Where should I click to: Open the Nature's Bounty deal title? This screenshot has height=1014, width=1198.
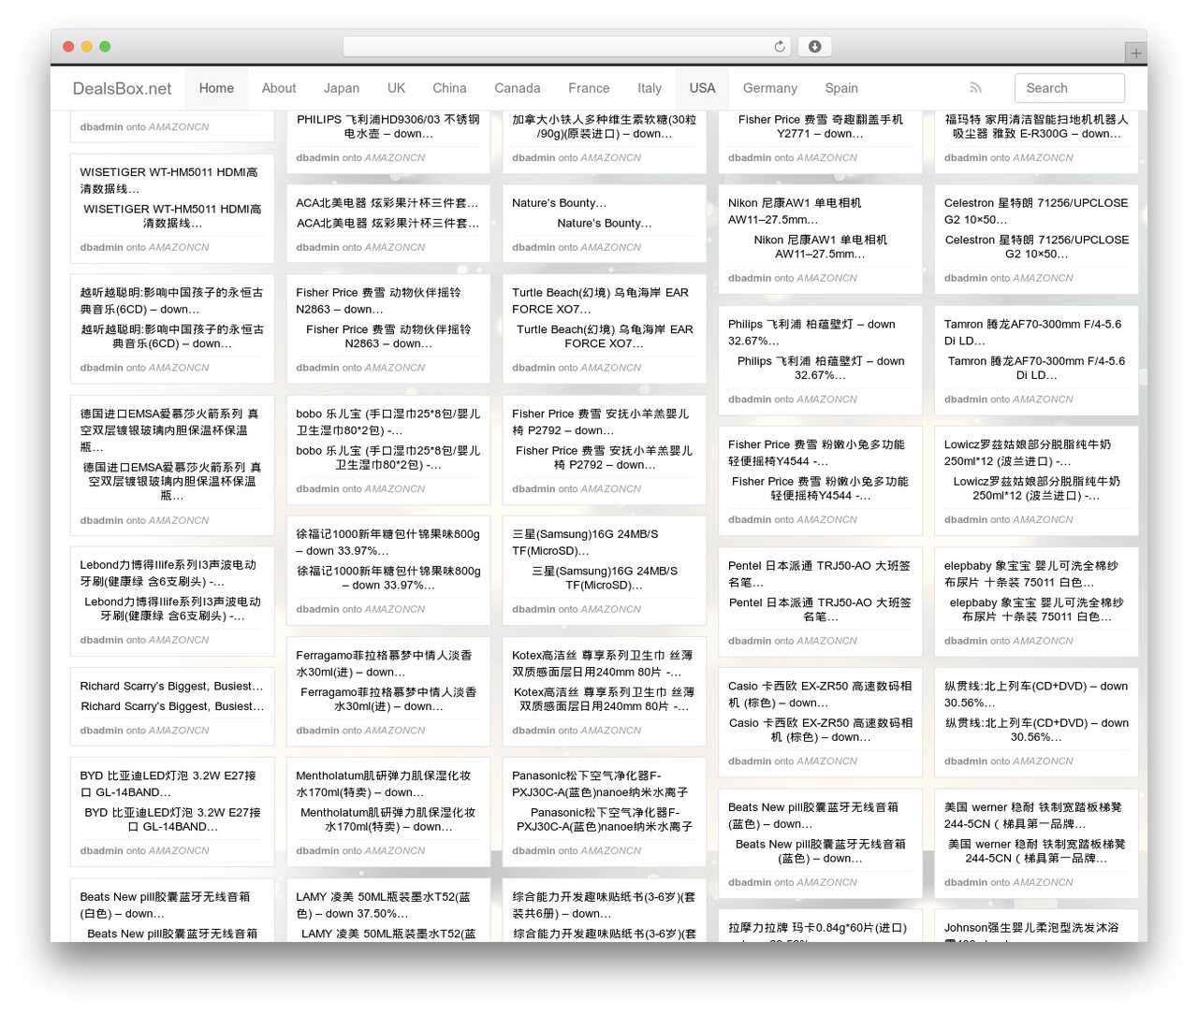coord(559,203)
